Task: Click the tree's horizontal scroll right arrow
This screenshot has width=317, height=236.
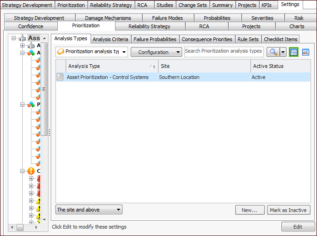Action: coord(36,227)
